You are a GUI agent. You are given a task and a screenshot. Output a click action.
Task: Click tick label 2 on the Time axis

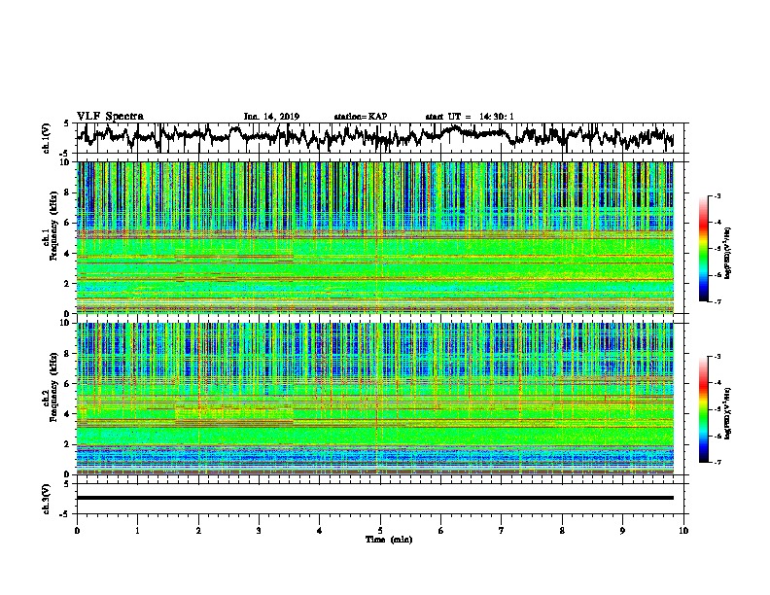(x=198, y=531)
